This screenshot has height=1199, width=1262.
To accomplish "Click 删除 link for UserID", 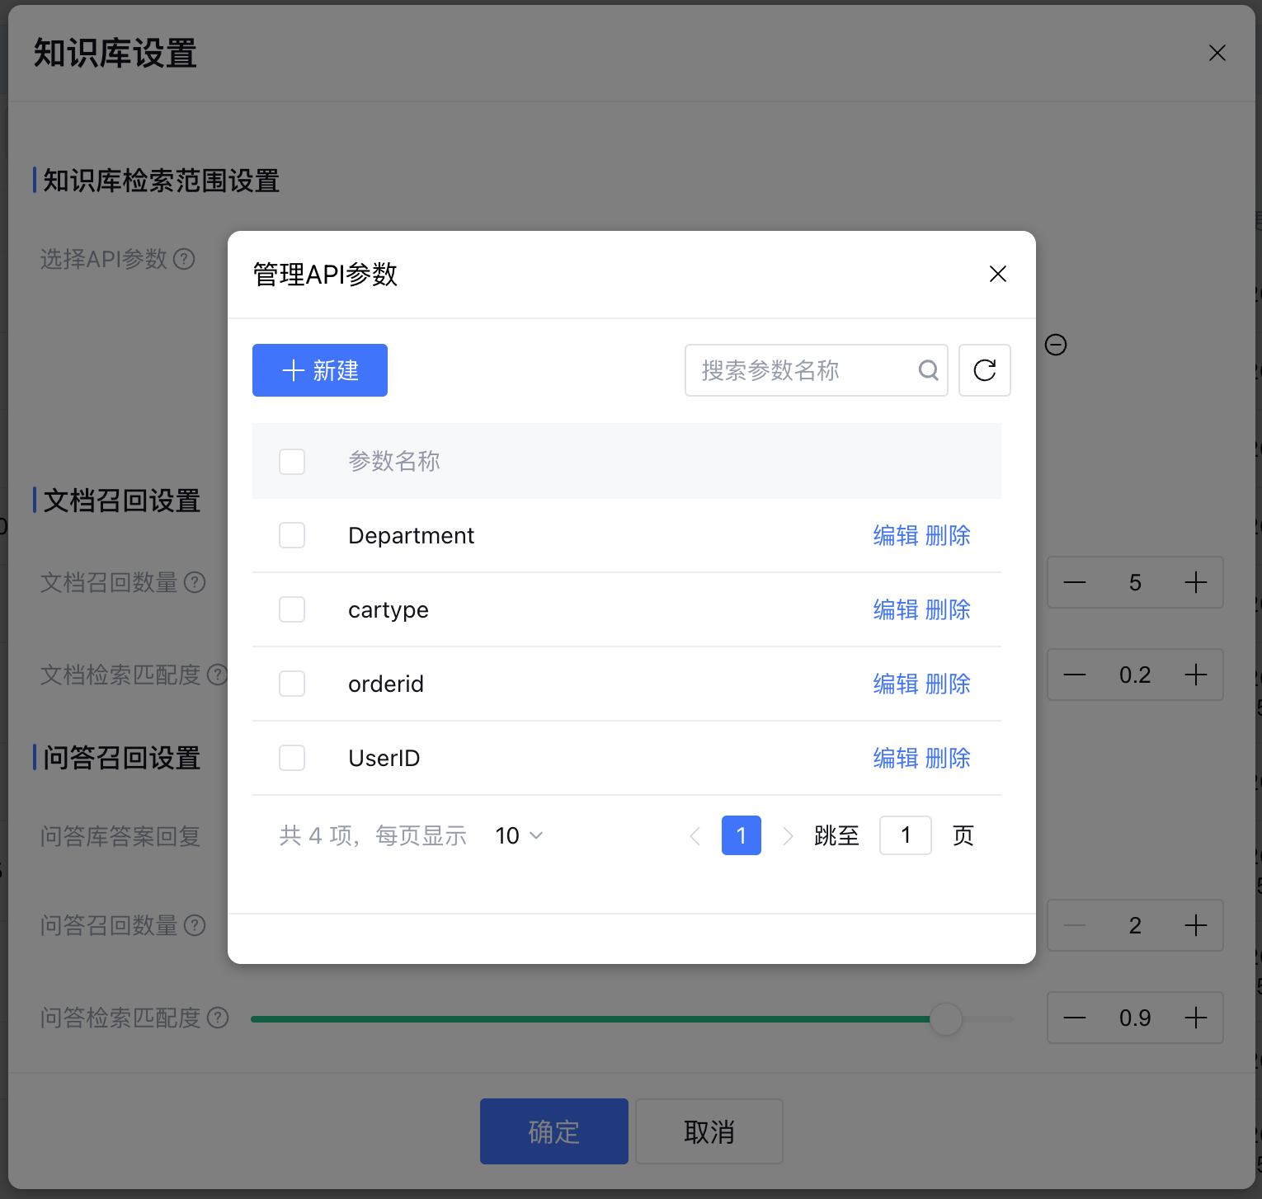I will (x=948, y=758).
